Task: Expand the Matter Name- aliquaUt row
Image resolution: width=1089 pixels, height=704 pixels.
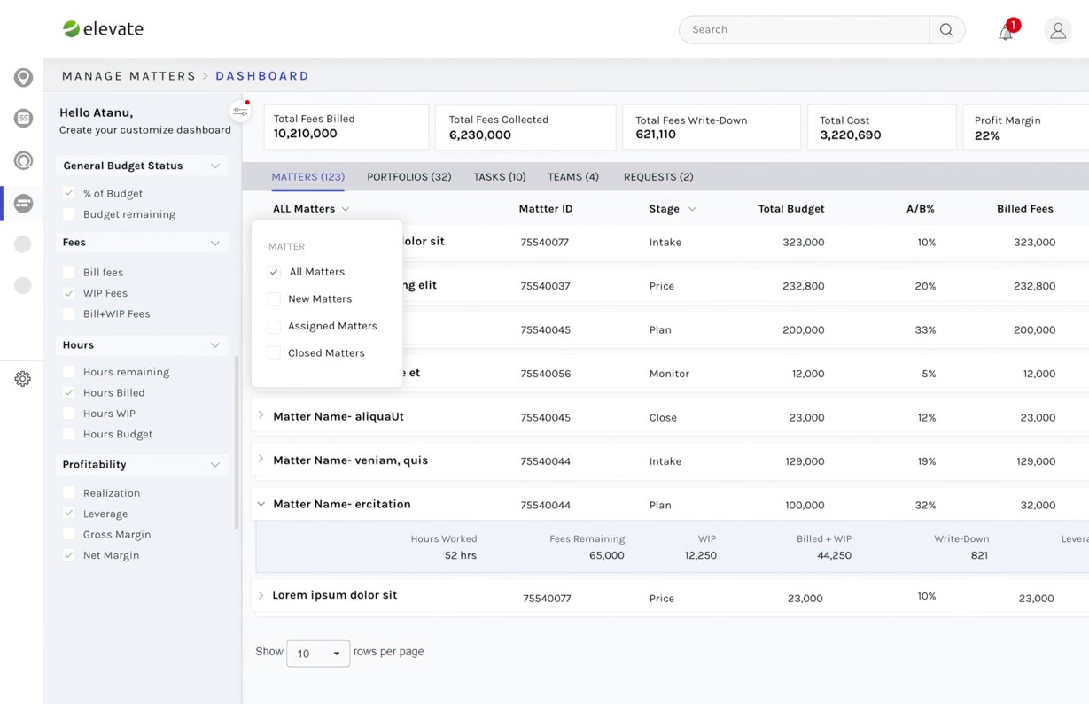Action: pyautogui.click(x=261, y=415)
